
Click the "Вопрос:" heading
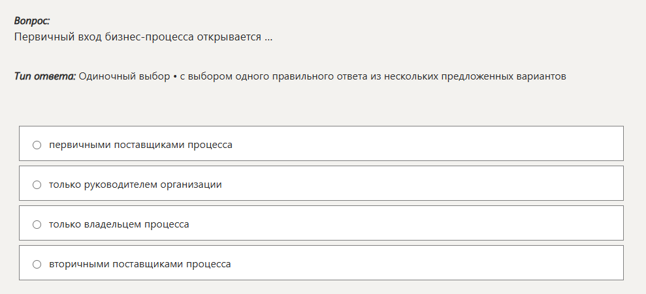pos(32,21)
